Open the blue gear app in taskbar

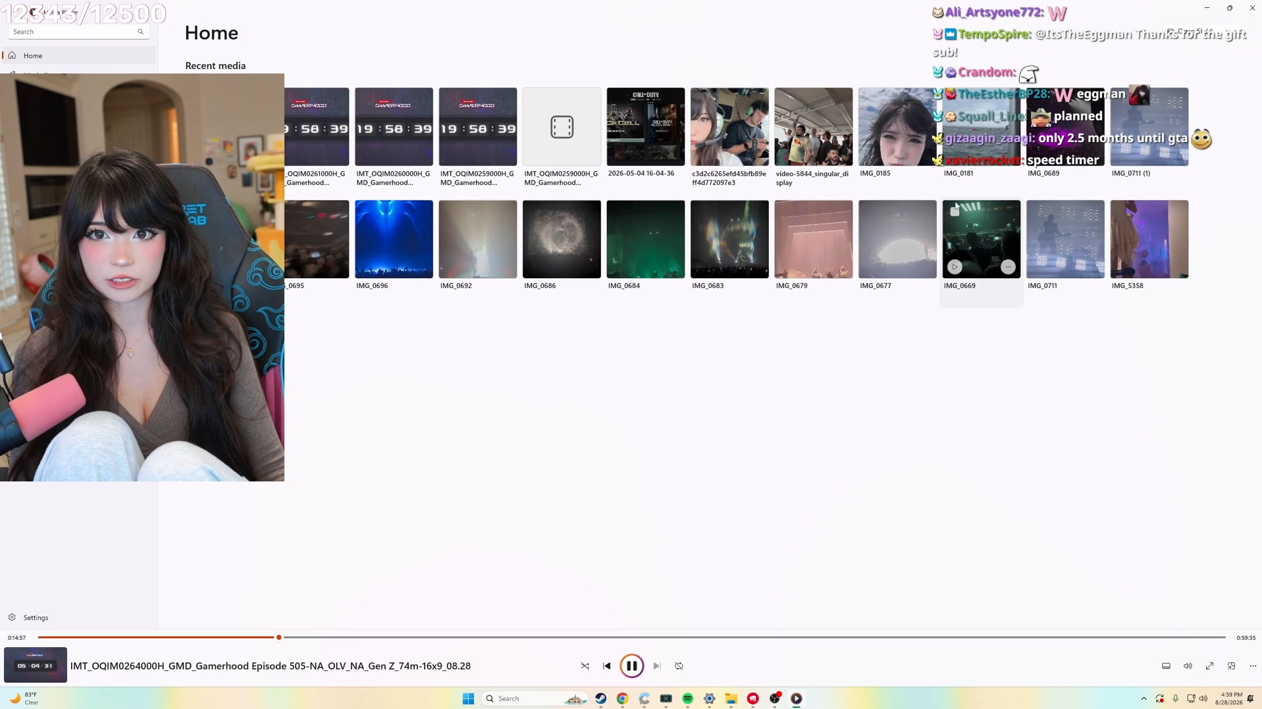pos(709,698)
